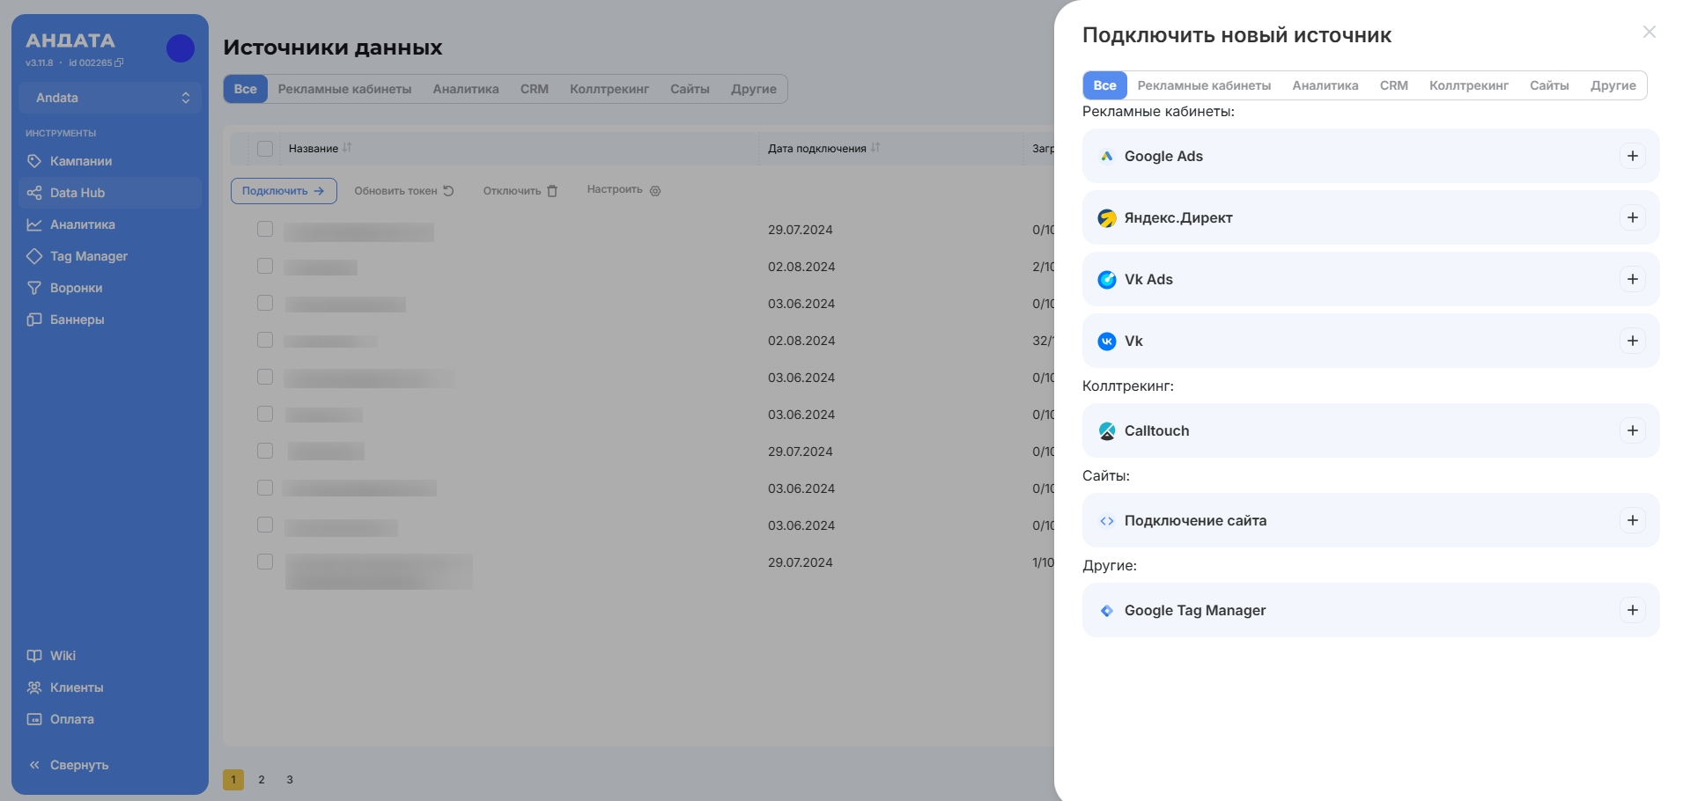1683x801 pixels.
Task: Click Настроить button
Action: (x=624, y=190)
